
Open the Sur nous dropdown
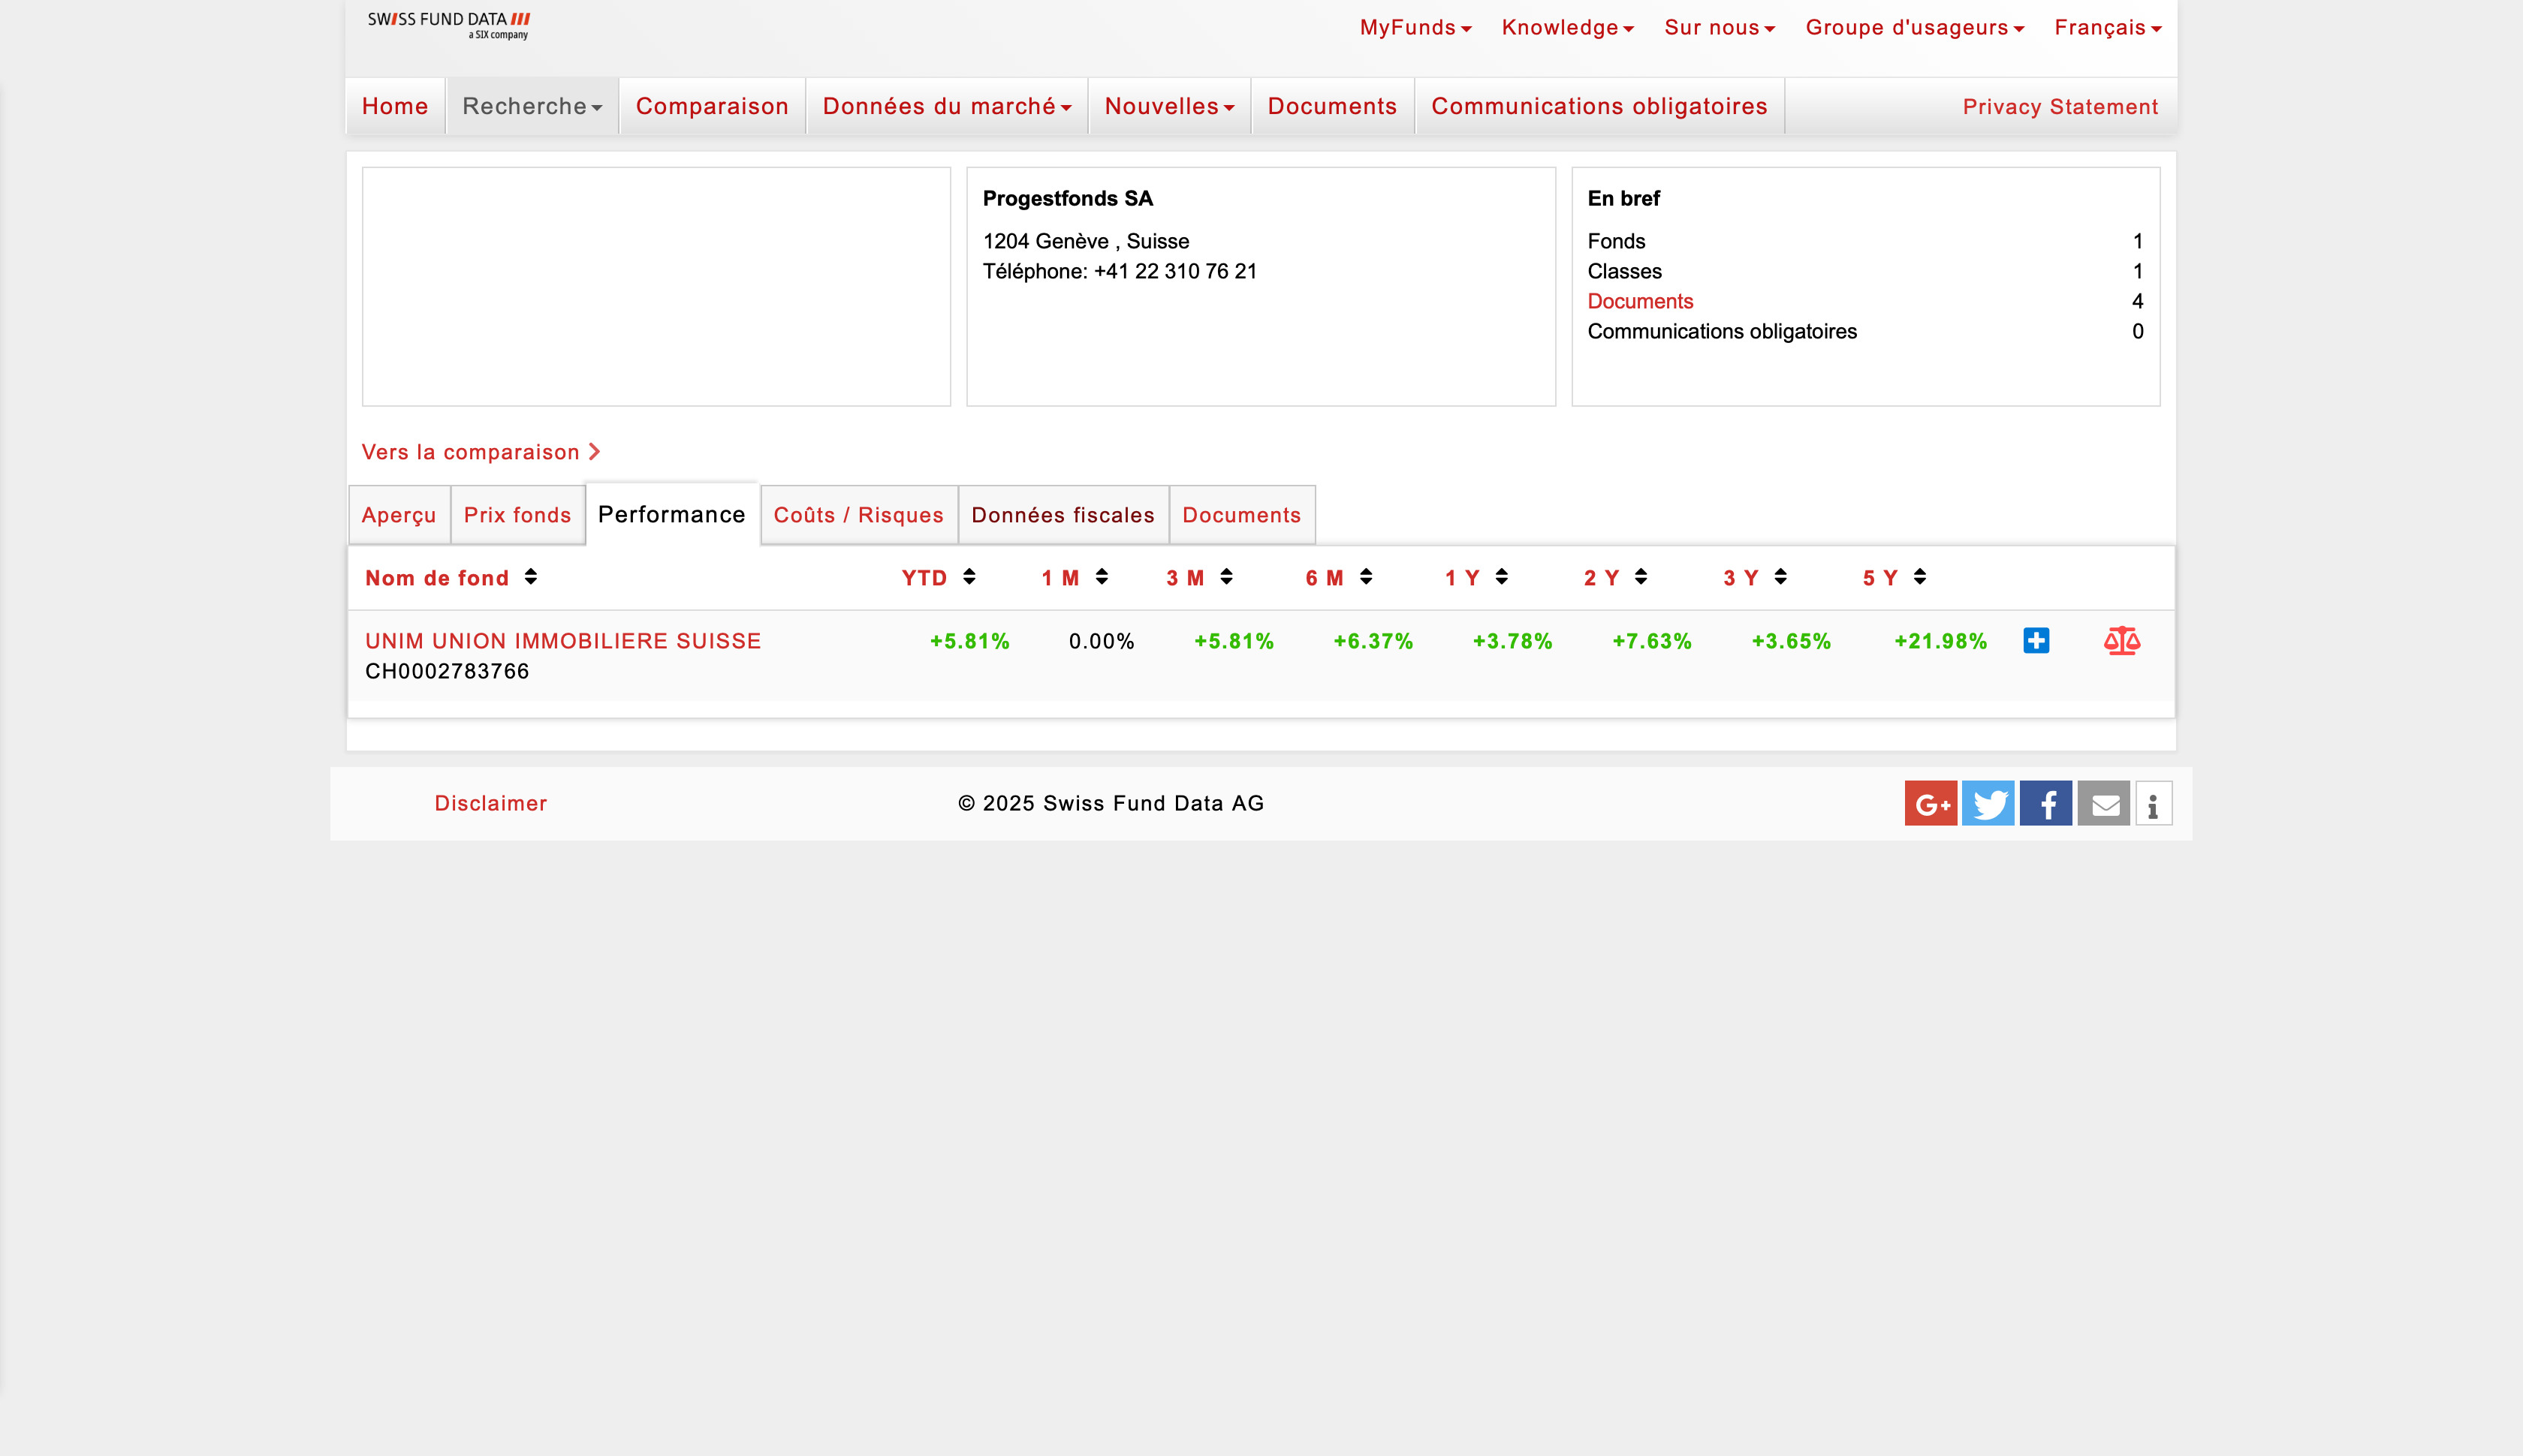click(1720, 28)
